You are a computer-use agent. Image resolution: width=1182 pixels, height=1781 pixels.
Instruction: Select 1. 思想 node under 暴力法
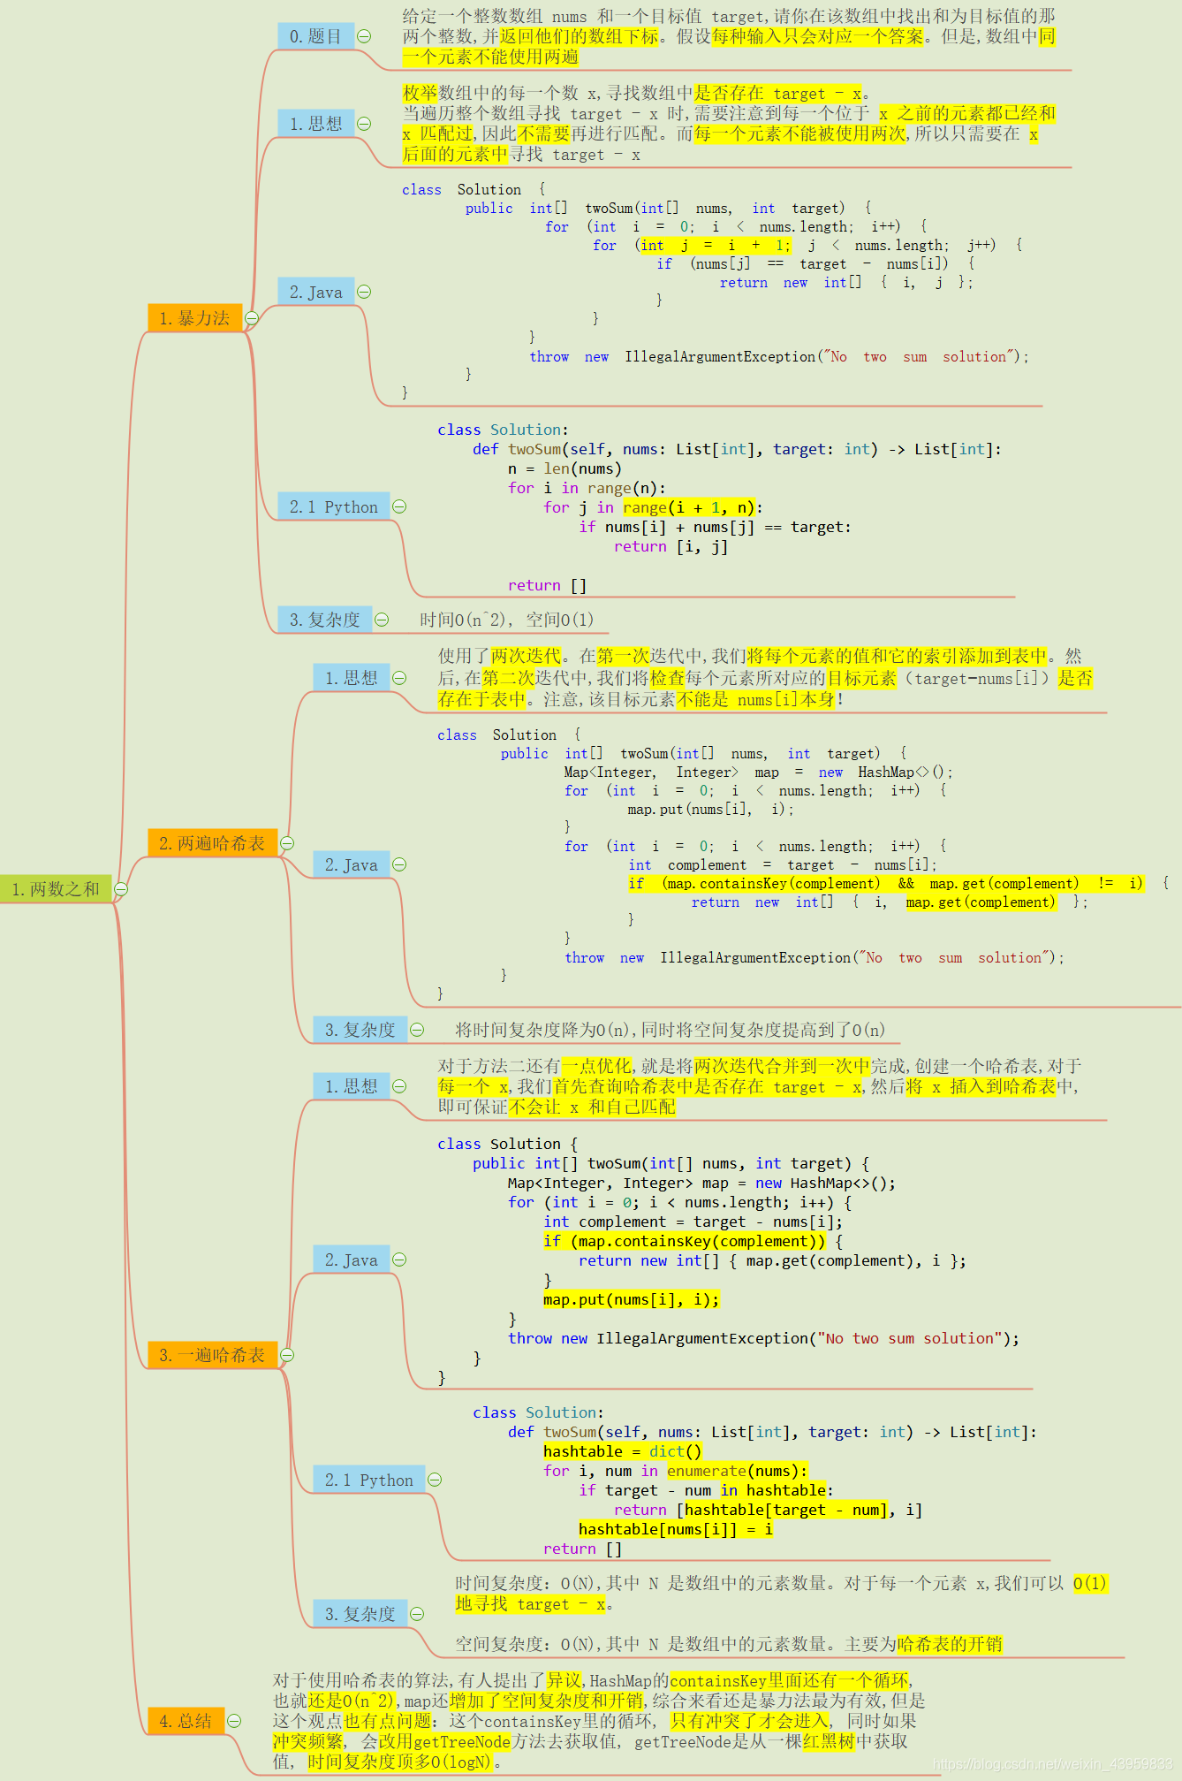coord(315,124)
